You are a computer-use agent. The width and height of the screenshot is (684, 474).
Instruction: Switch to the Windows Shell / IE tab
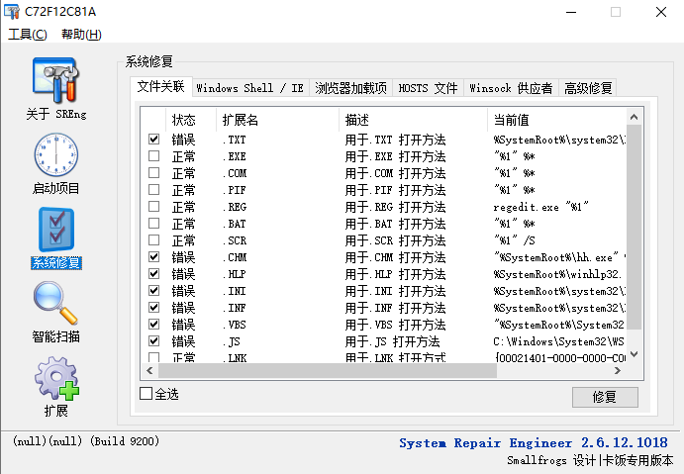click(x=249, y=88)
